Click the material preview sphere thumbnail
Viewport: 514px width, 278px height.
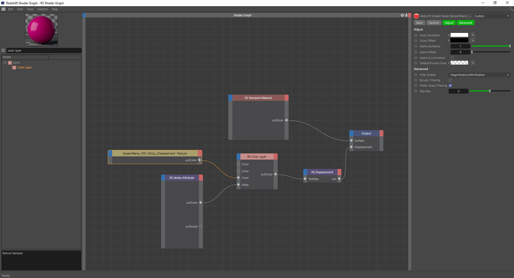point(41,30)
